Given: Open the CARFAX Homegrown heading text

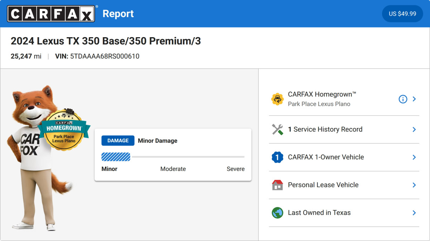Looking at the screenshot, I should (x=322, y=94).
